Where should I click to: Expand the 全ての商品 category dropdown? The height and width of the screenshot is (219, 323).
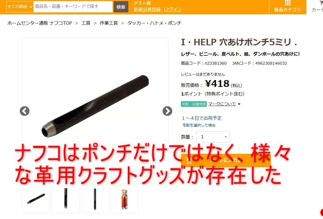(20, 7)
